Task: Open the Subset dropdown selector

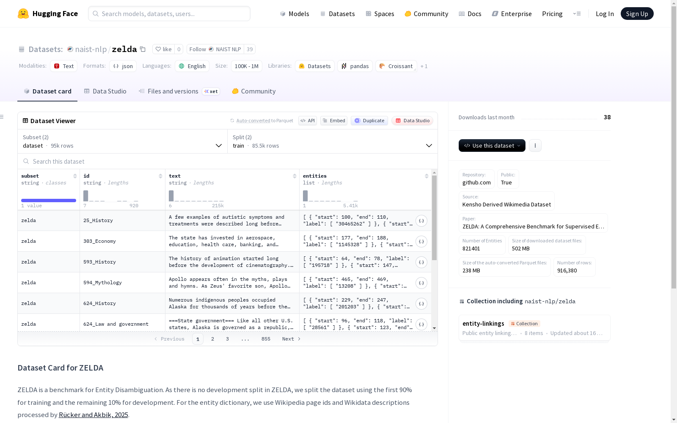Action: tap(122, 141)
